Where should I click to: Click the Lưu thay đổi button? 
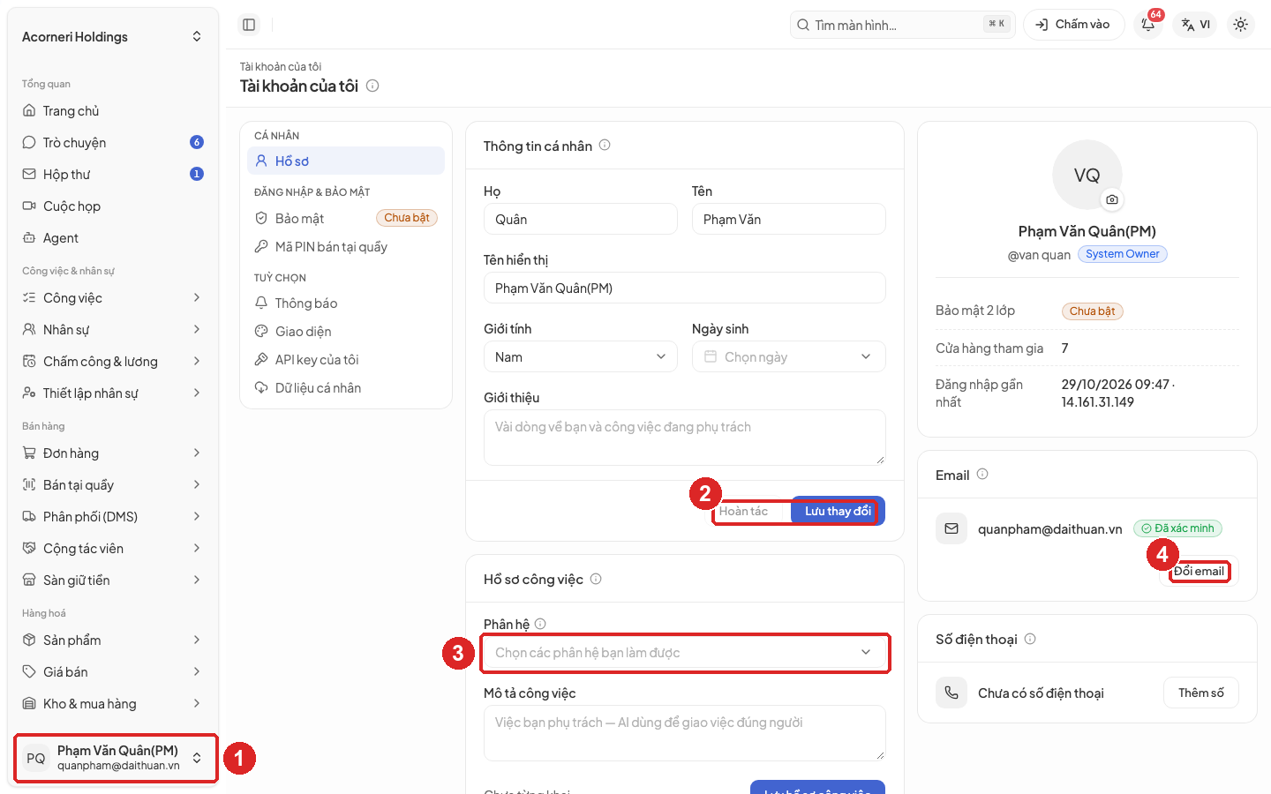coord(838,511)
